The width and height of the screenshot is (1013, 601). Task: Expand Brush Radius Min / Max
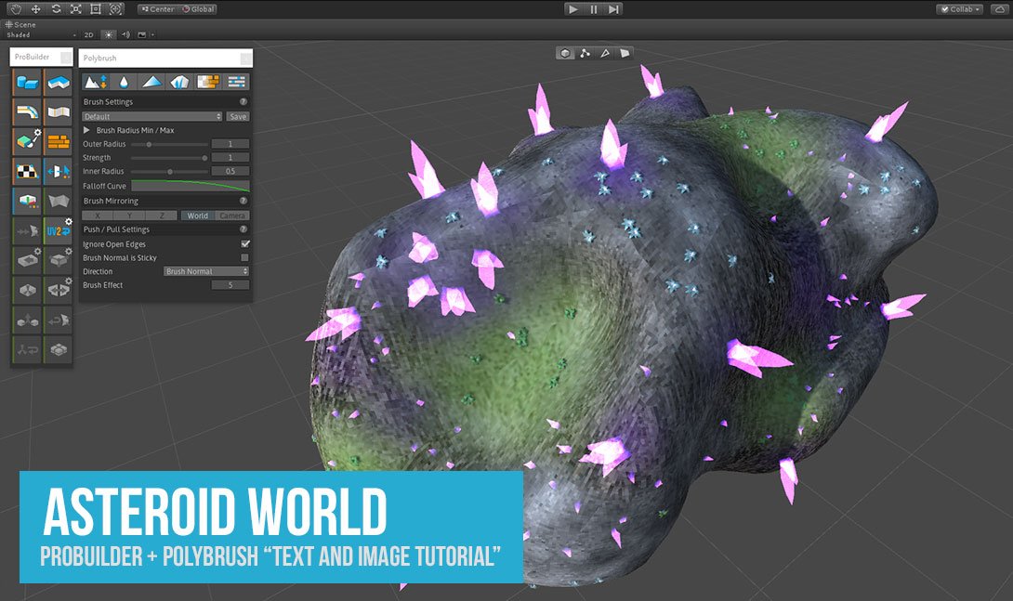coord(86,130)
